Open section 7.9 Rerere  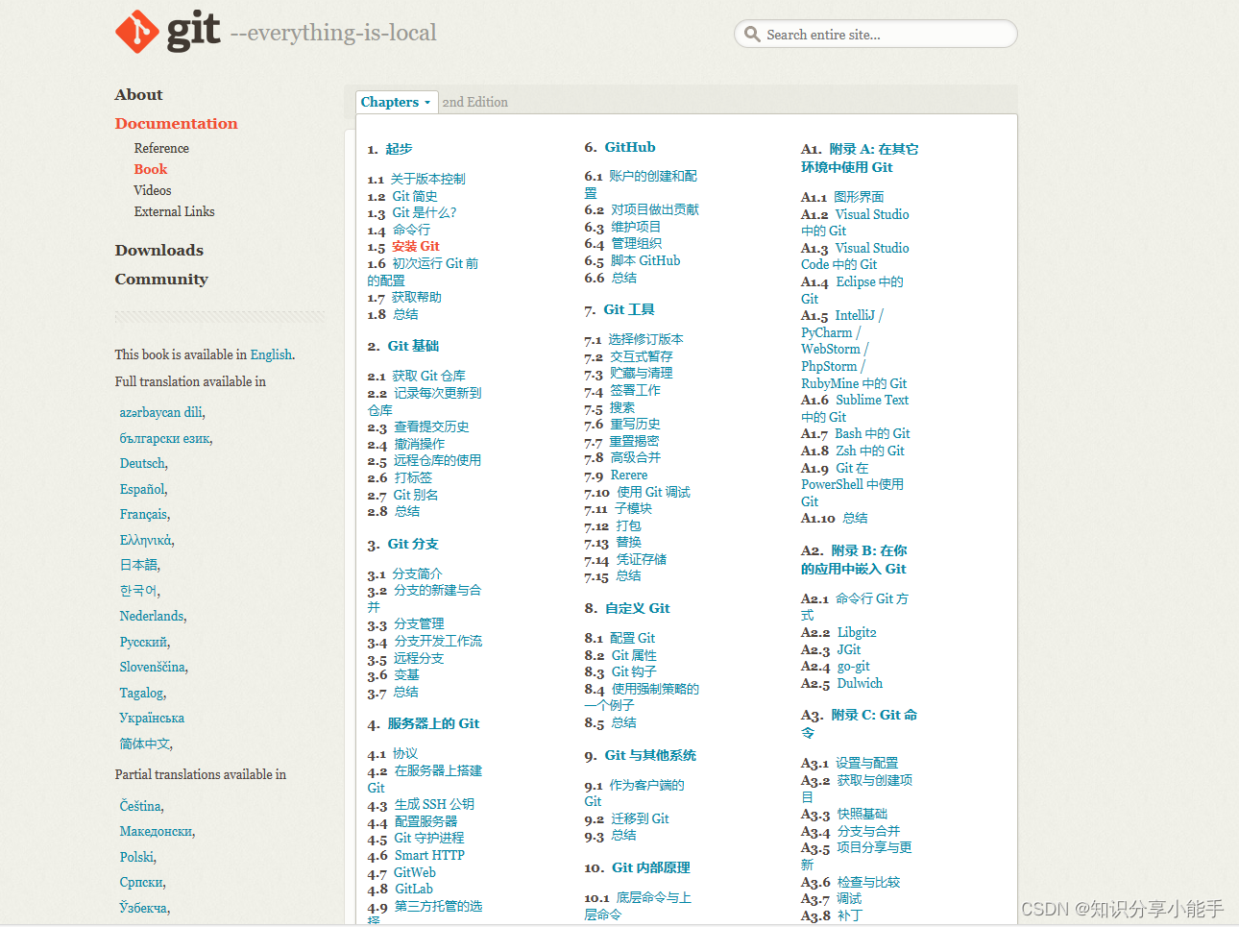(629, 475)
